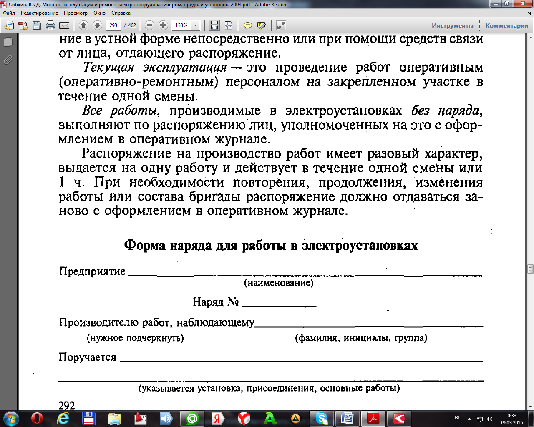Switch to Skype in taskbar
This screenshot has height=427, width=534.
(322, 418)
